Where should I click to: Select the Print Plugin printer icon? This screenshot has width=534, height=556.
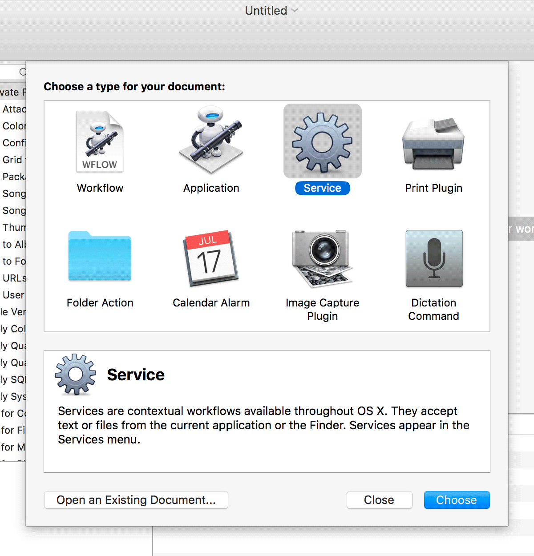click(433, 141)
